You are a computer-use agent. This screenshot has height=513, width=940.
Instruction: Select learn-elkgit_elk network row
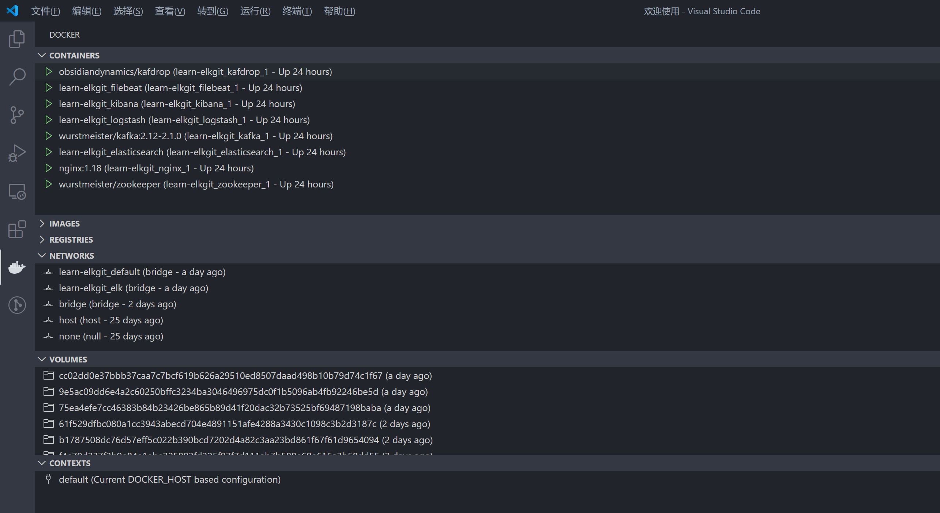(x=487, y=288)
